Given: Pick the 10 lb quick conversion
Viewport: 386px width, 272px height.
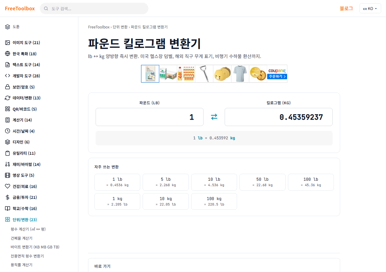Looking at the screenshot, I should (x=214, y=182).
